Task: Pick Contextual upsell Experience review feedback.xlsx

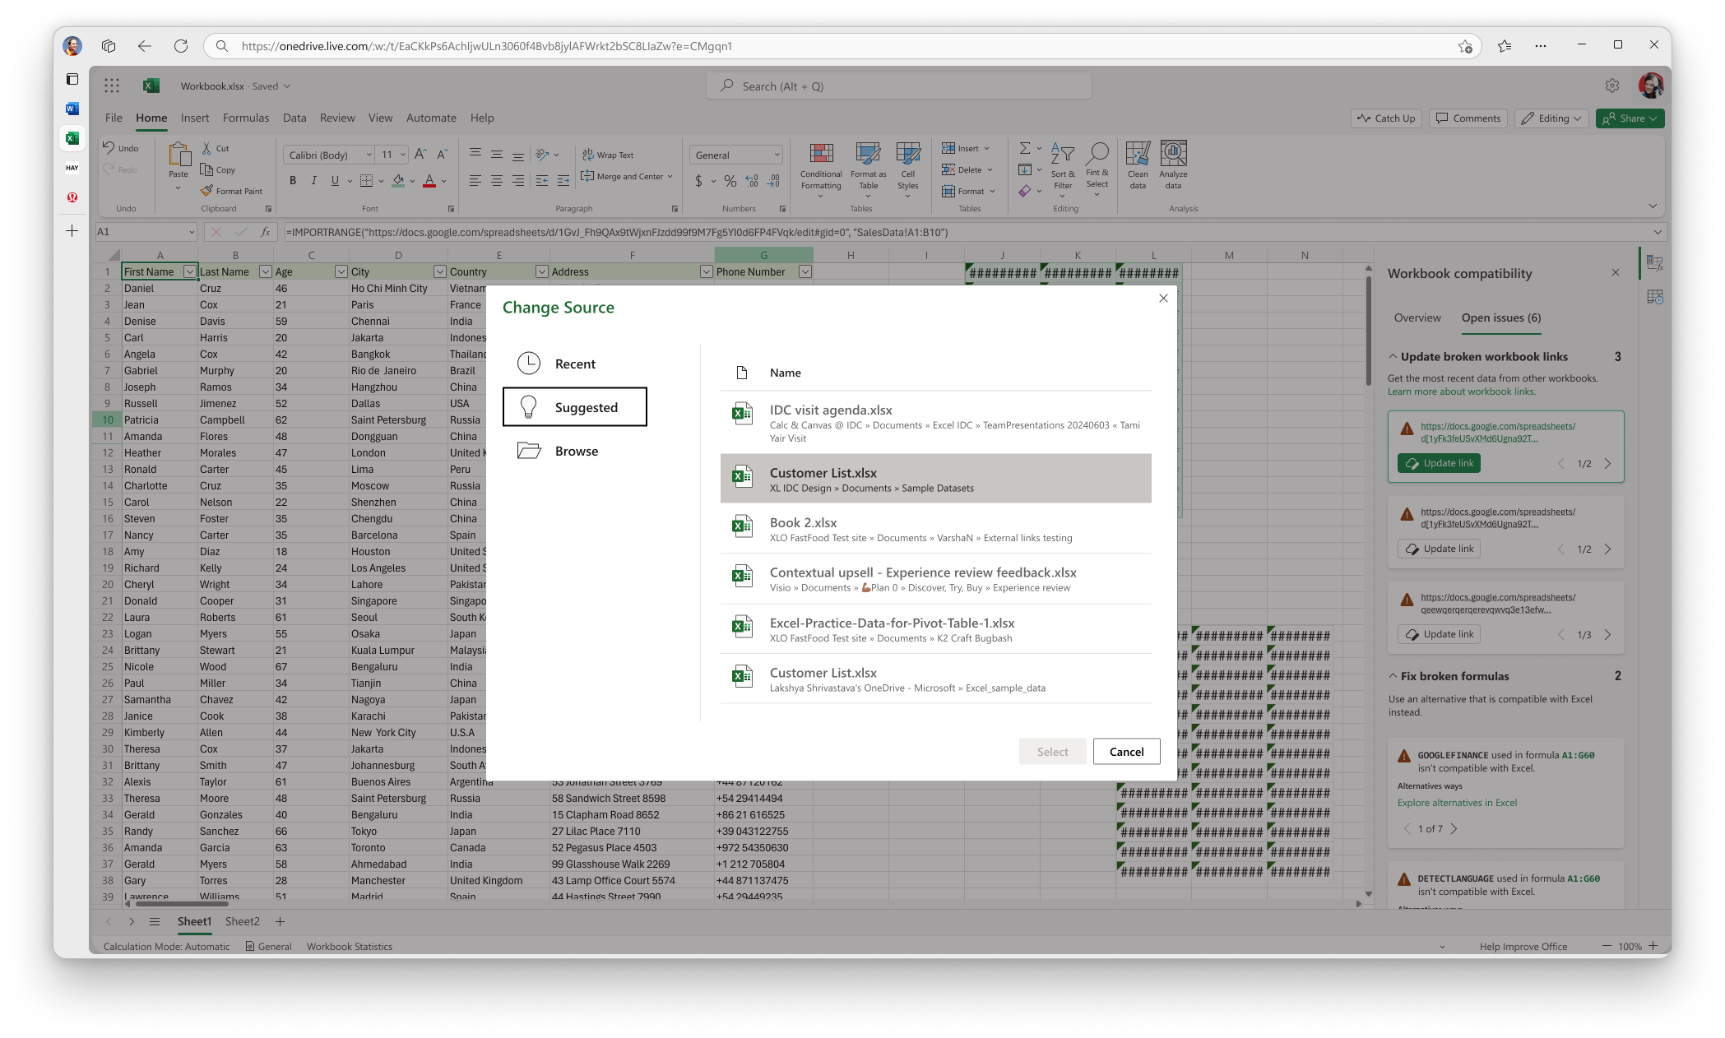Action: point(935,579)
